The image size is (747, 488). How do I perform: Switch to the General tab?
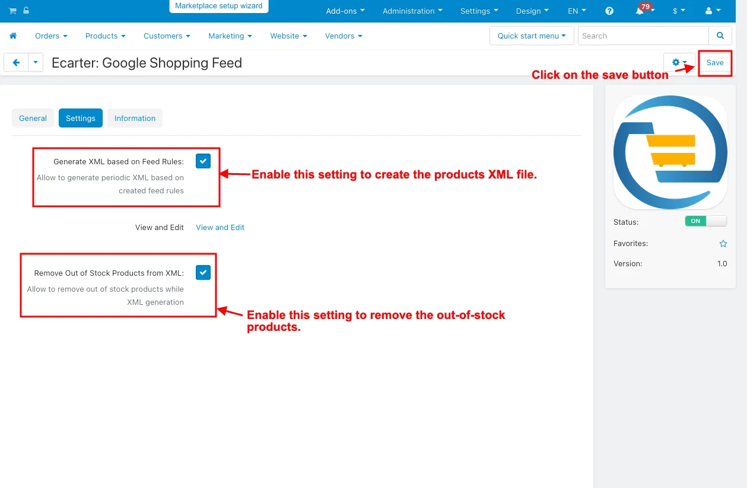coord(33,118)
